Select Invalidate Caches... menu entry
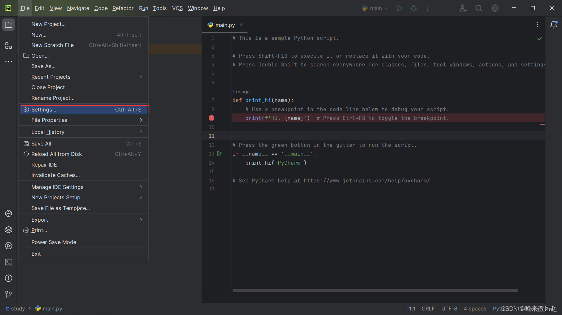Screen dimensions: 562x315 (84, 175)
